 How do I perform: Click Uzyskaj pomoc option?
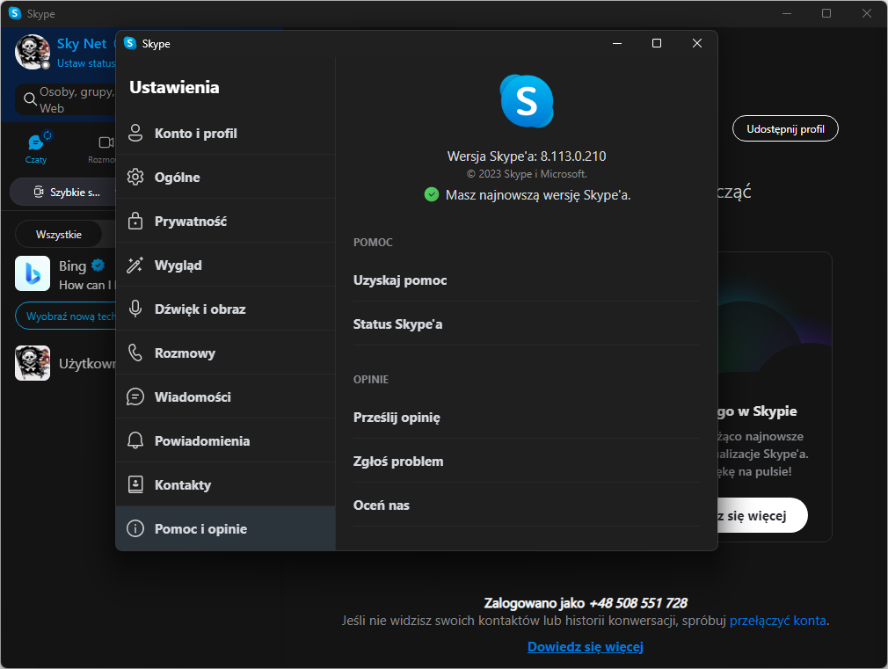[526, 280]
